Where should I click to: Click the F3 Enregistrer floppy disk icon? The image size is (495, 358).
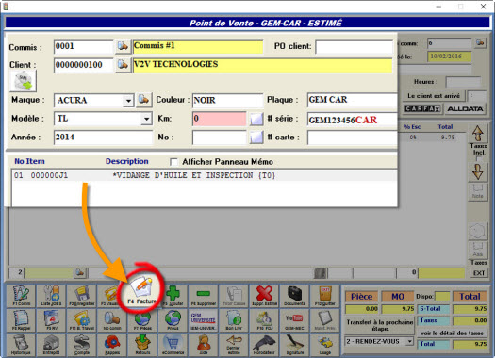[82, 296]
